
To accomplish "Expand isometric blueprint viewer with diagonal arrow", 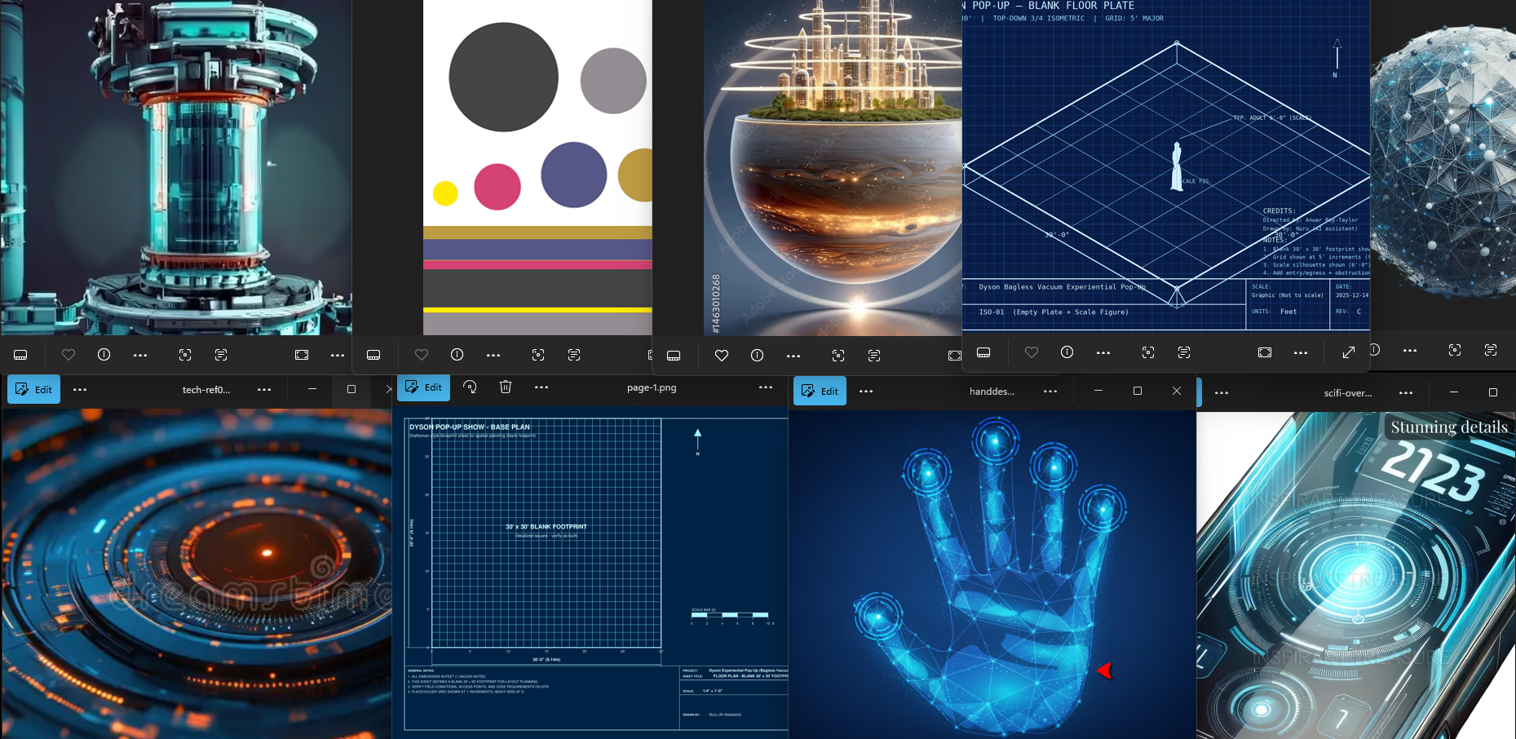I will (1349, 352).
